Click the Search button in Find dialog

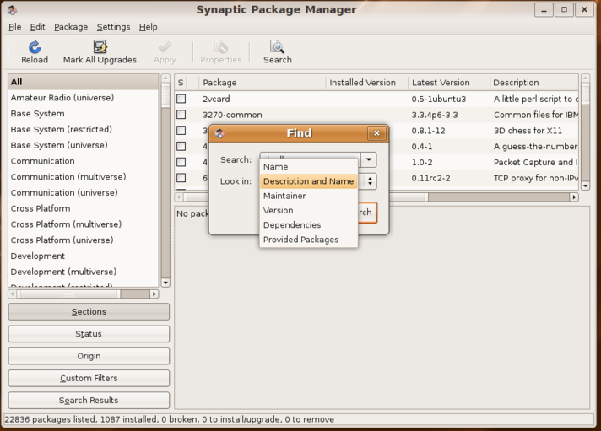[367, 213]
